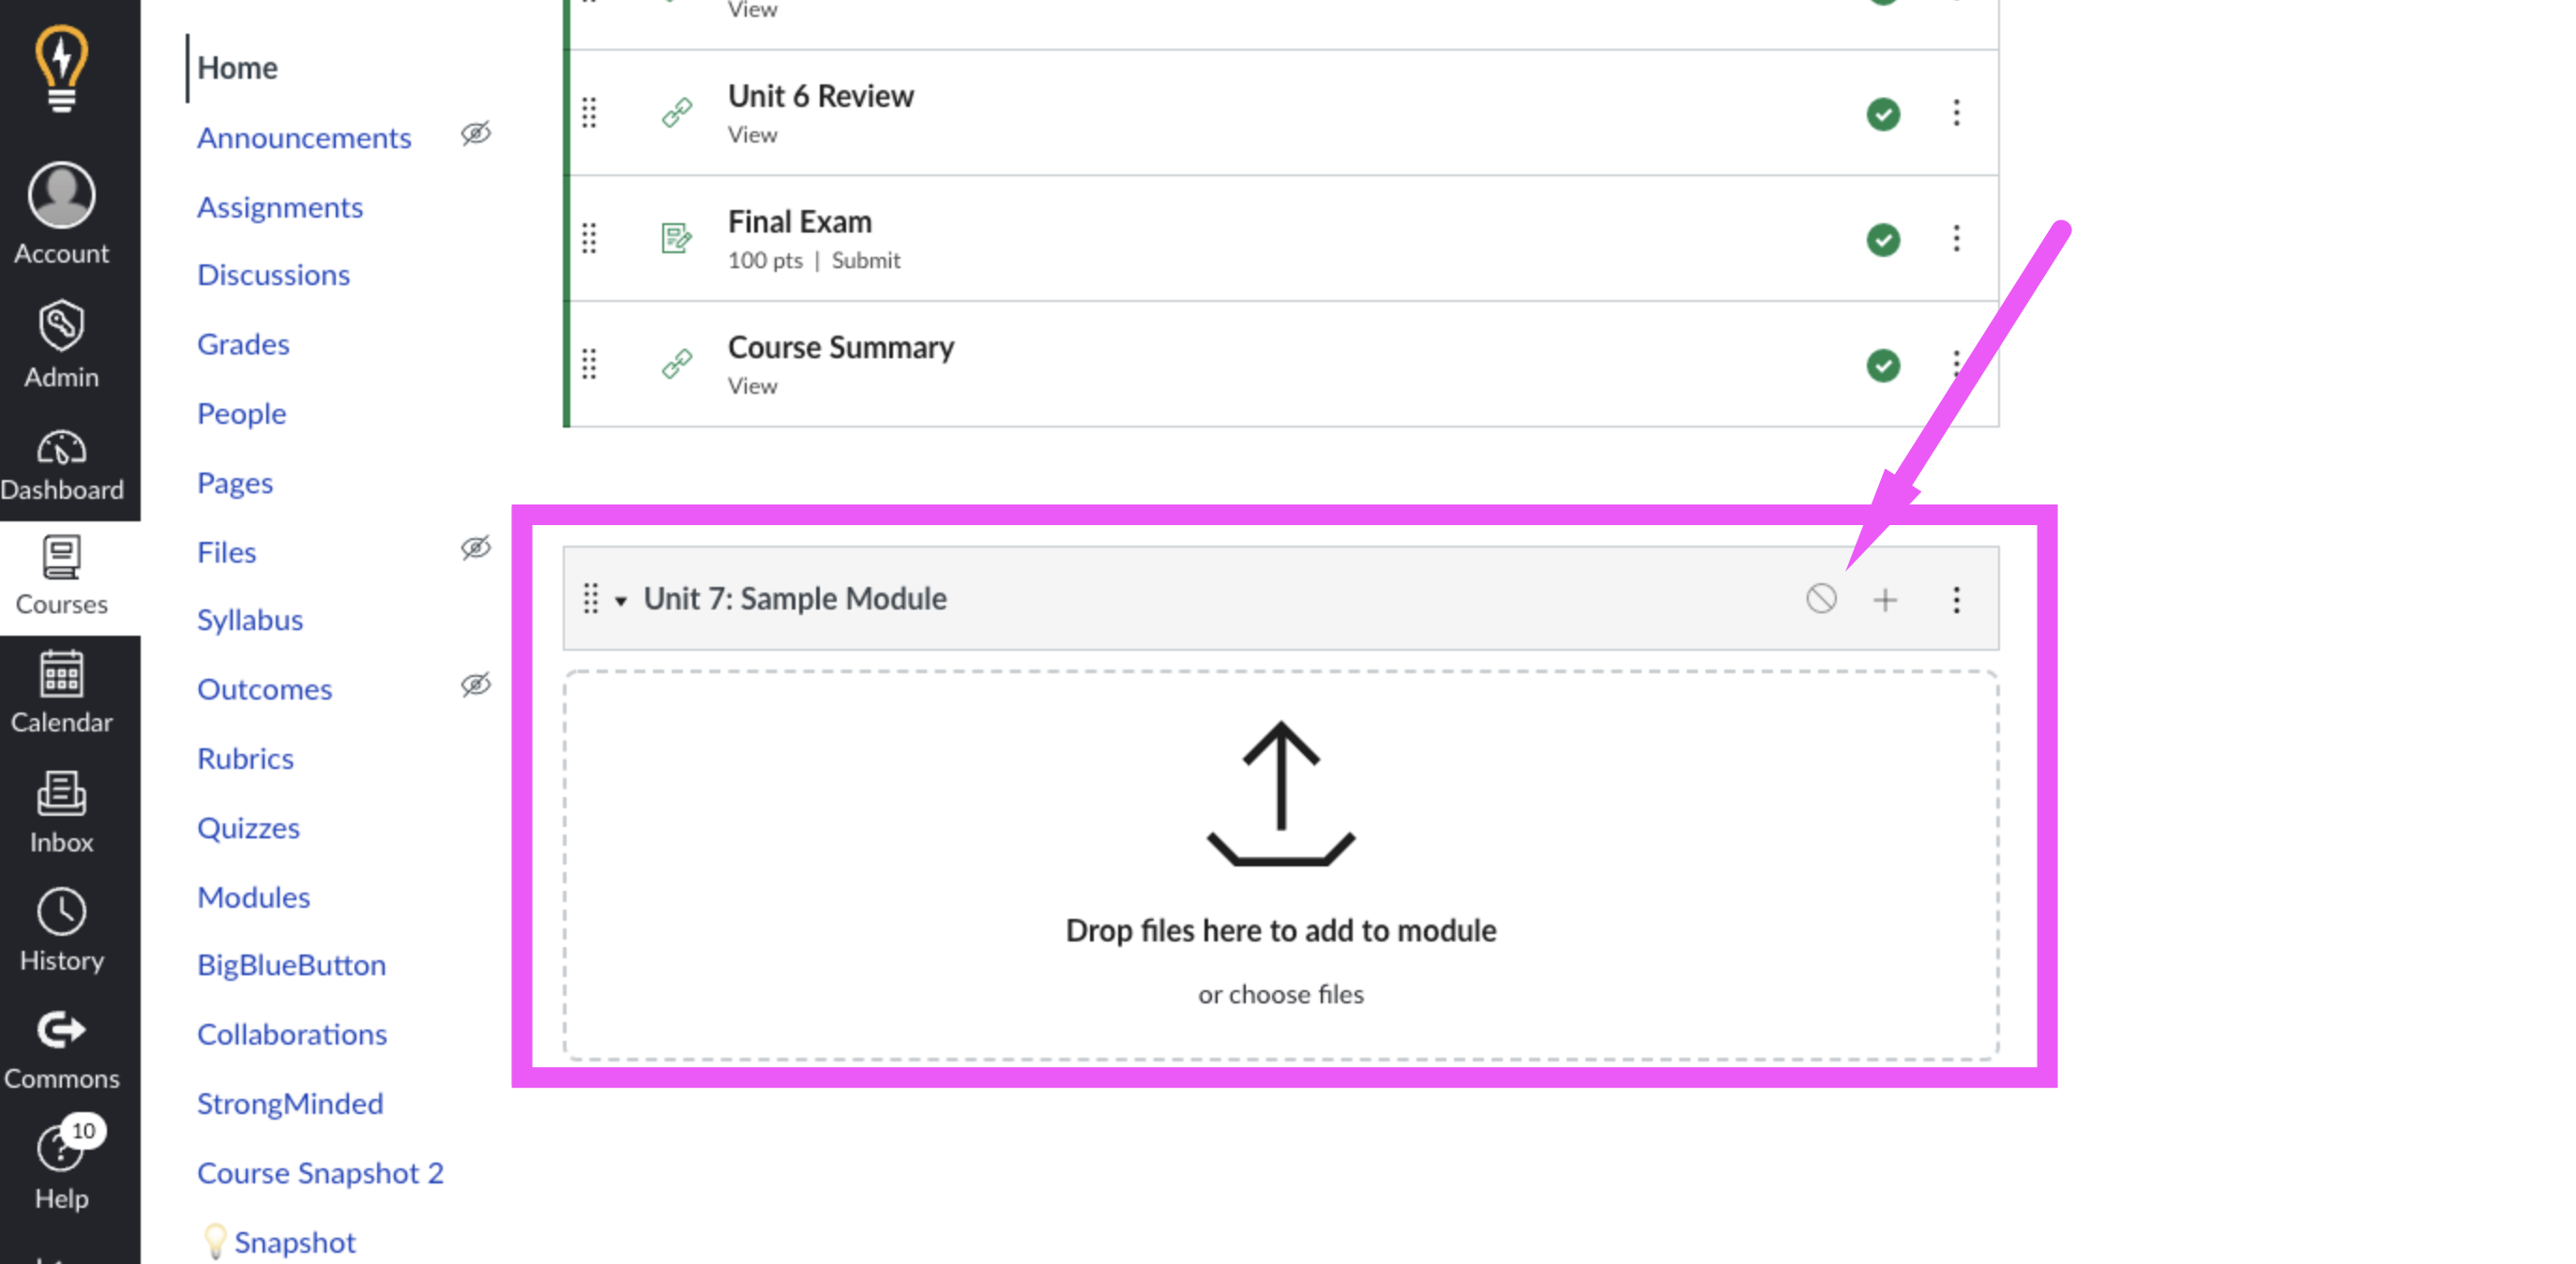Open Modules in the course navigation
Screen dimensions: 2576x1264
click(x=253, y=896)
